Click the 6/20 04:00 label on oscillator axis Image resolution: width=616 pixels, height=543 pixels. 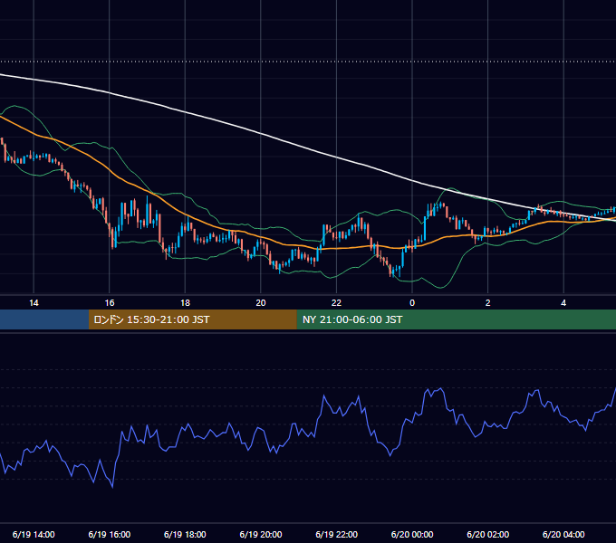click(x=563, y=534)
